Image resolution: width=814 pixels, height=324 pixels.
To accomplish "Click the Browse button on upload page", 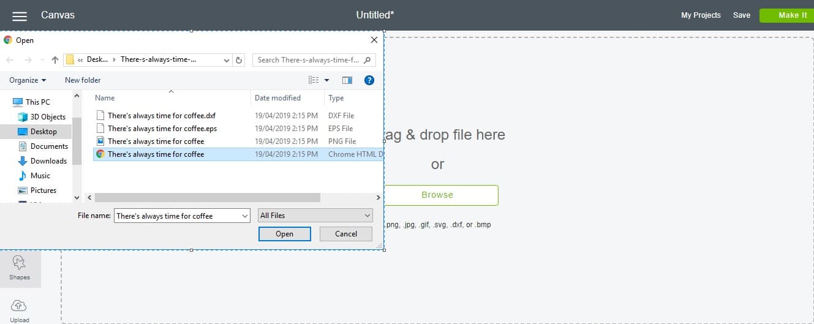I will coord(437,195).
